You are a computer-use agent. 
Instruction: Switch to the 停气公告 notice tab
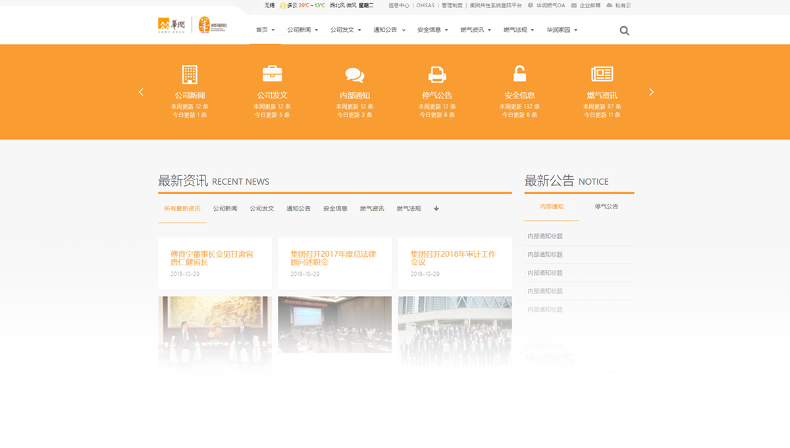point(606,206)
